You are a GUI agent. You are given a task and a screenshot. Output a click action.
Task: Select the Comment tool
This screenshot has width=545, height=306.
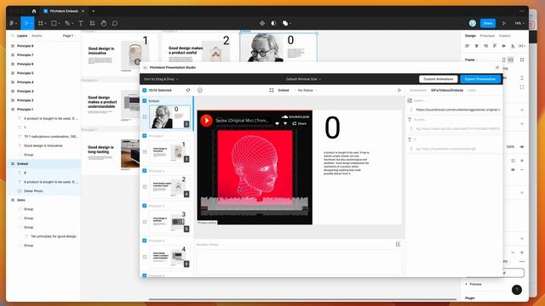point(115,23)
